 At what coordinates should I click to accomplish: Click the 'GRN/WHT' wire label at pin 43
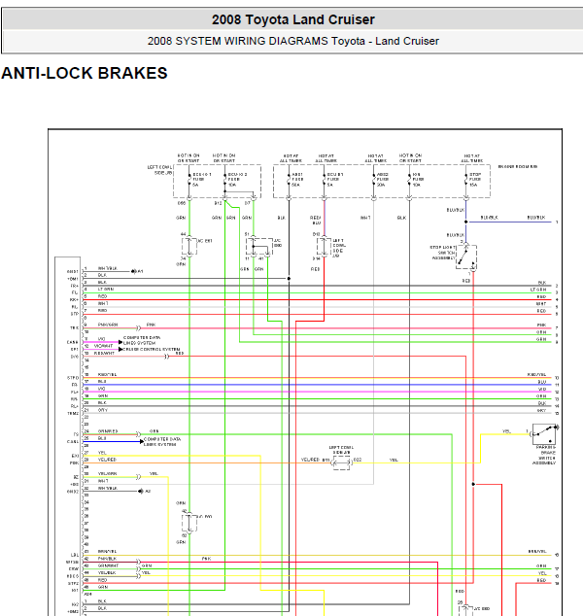(108, 565)
